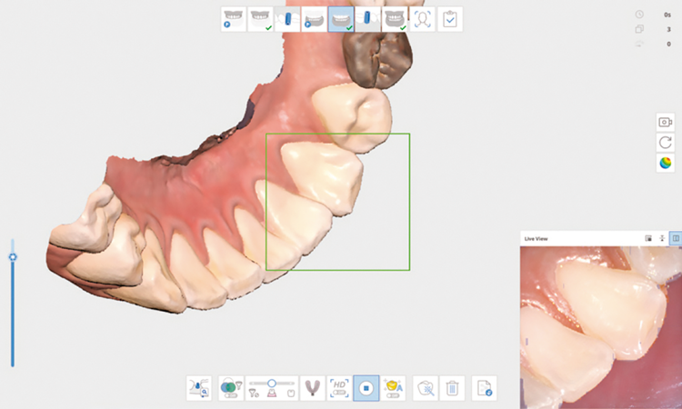Click the Live View vertical align icon
This screenshot has height=409, width=682.
coord(662,238)
